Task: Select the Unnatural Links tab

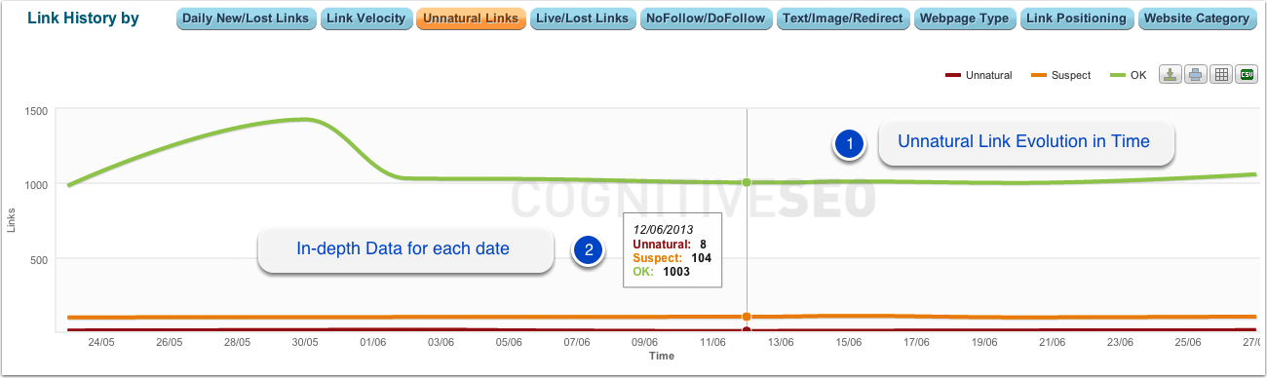Action: point(471,19)
